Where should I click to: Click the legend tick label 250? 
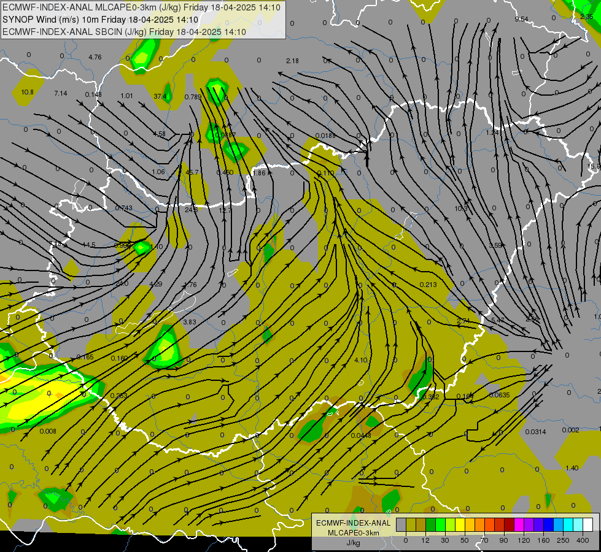tap(563, 540)
